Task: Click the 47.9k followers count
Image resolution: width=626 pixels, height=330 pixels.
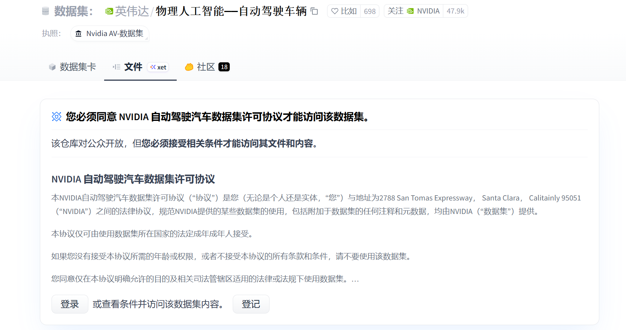Action: click(x=455, y=11)
